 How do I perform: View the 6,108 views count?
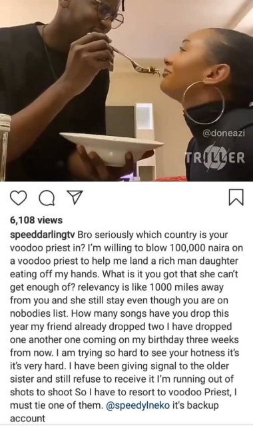pos(36,220)
